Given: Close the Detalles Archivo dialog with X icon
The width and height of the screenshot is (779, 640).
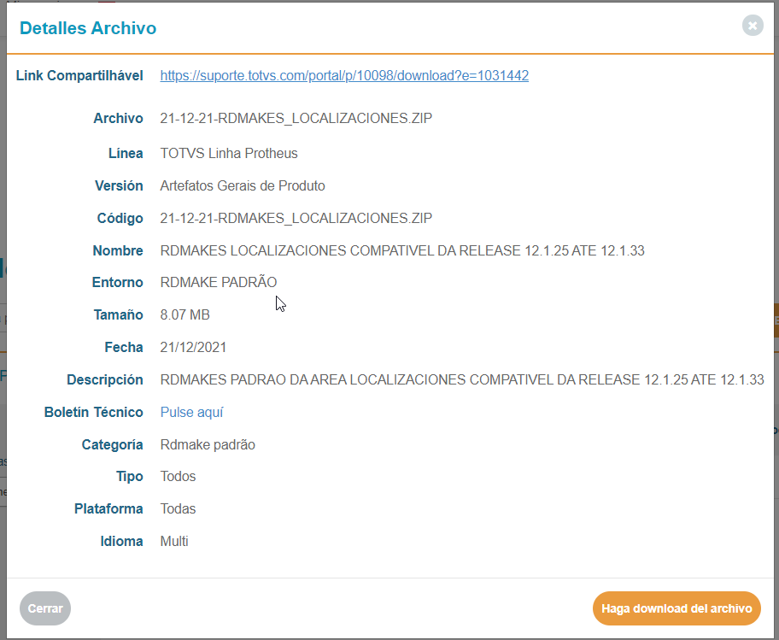Looking at the screenshot, I should pyautogui.click(x=753, y=26).
